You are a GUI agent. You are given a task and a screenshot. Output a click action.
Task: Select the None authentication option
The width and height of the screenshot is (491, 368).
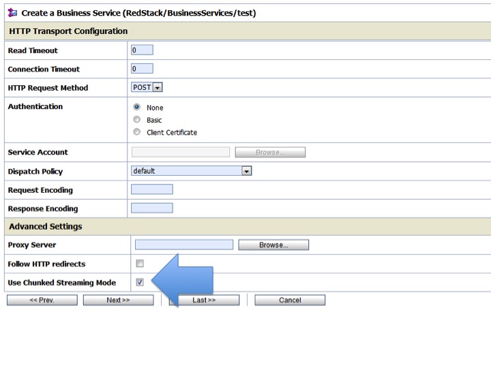[137, 107]
